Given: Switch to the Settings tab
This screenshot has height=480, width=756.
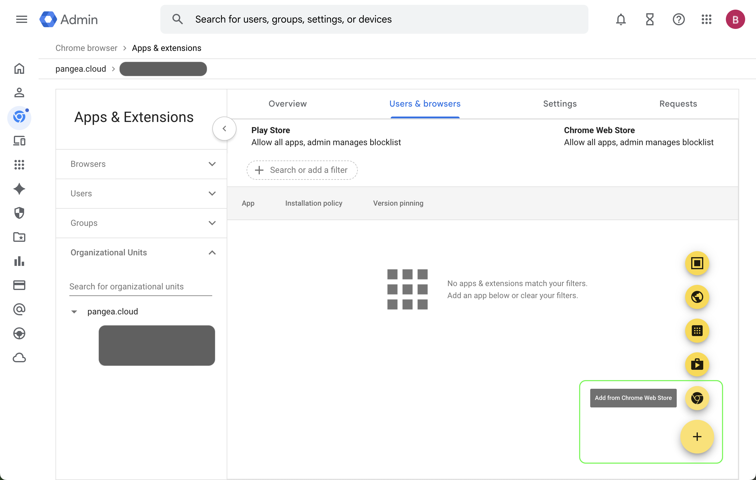Looking at the screenshot, I should [x=560, y=104].
